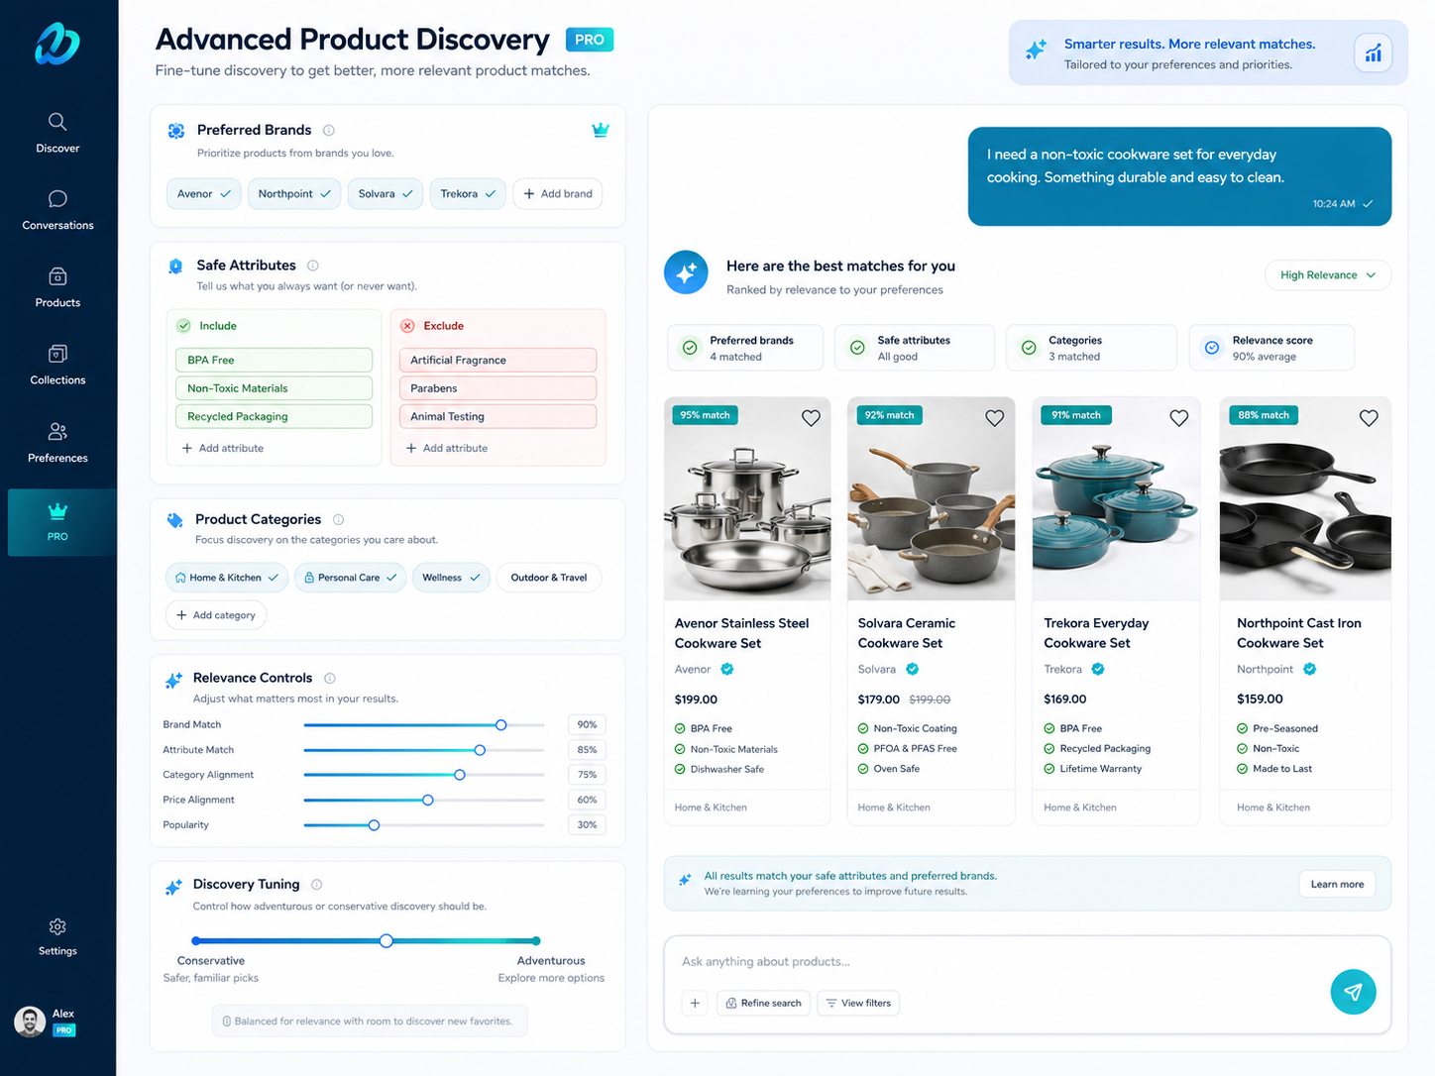Screen dimensions: 1435x1076
Task: Click the analytics chart icon in banner
Action: [1373, 54]
